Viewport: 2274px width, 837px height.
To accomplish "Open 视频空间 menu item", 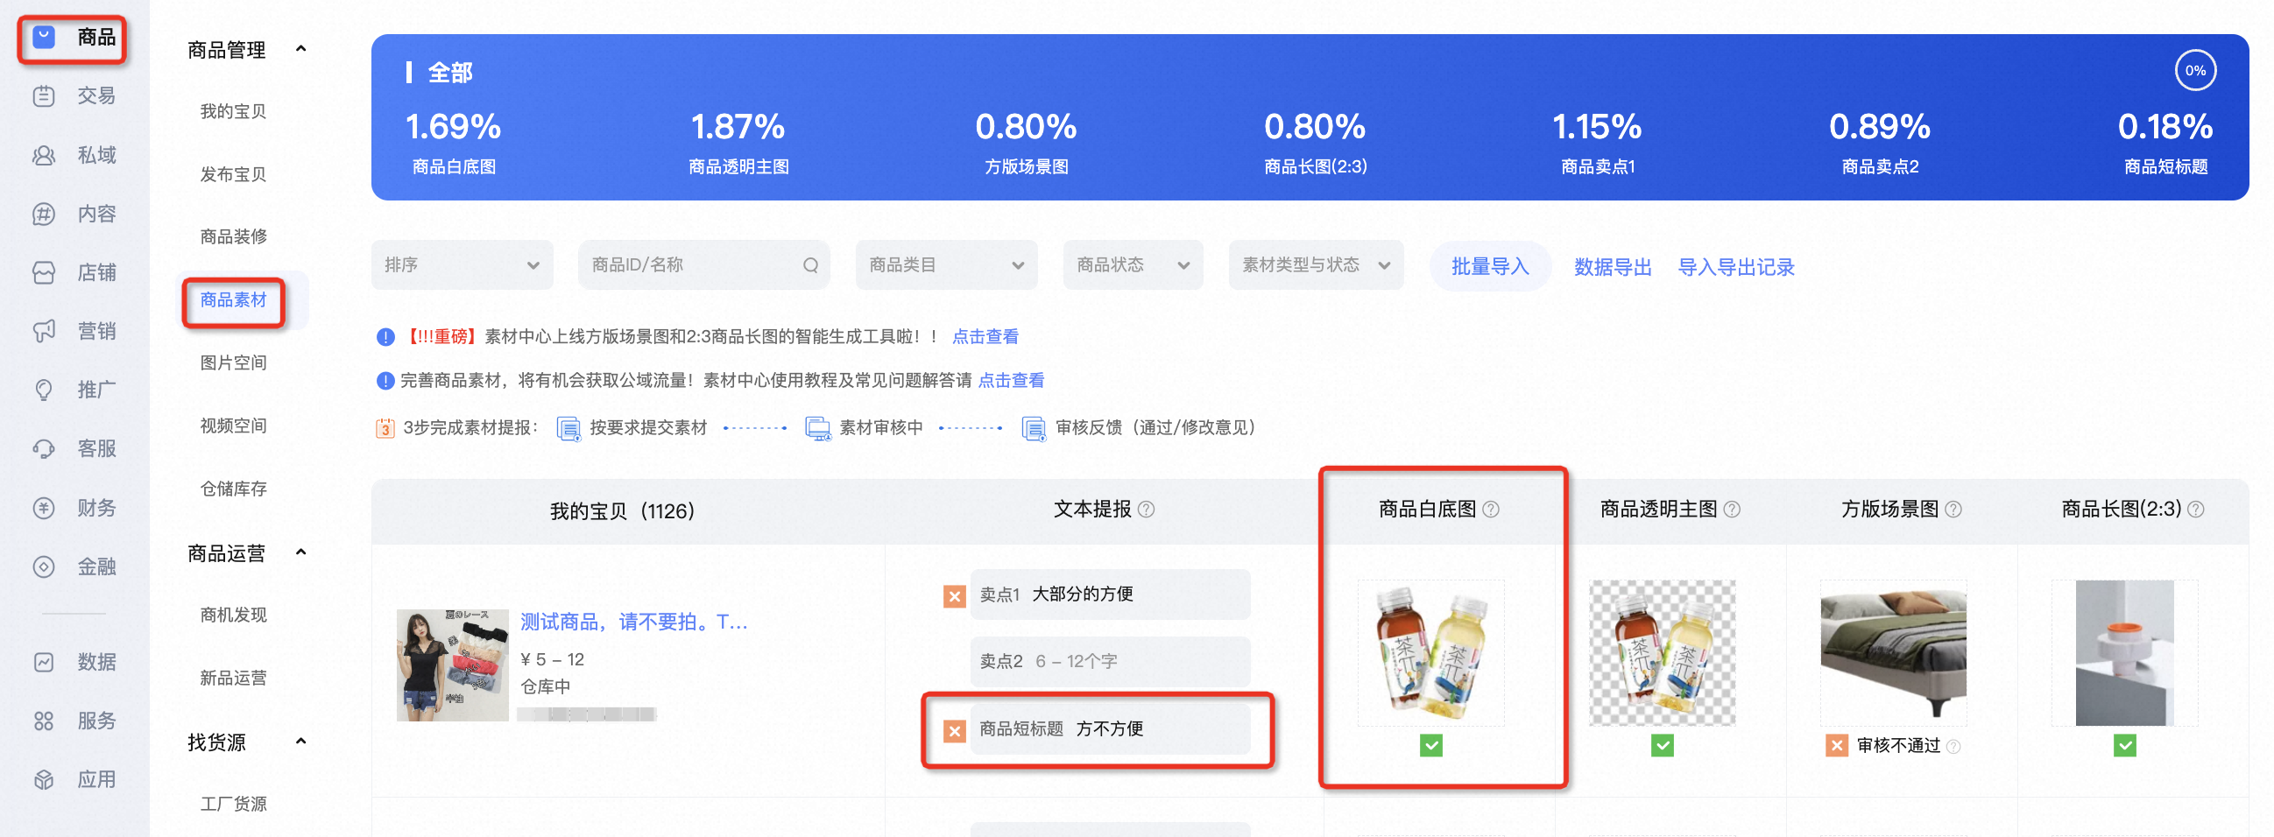I will pos(233,426).
